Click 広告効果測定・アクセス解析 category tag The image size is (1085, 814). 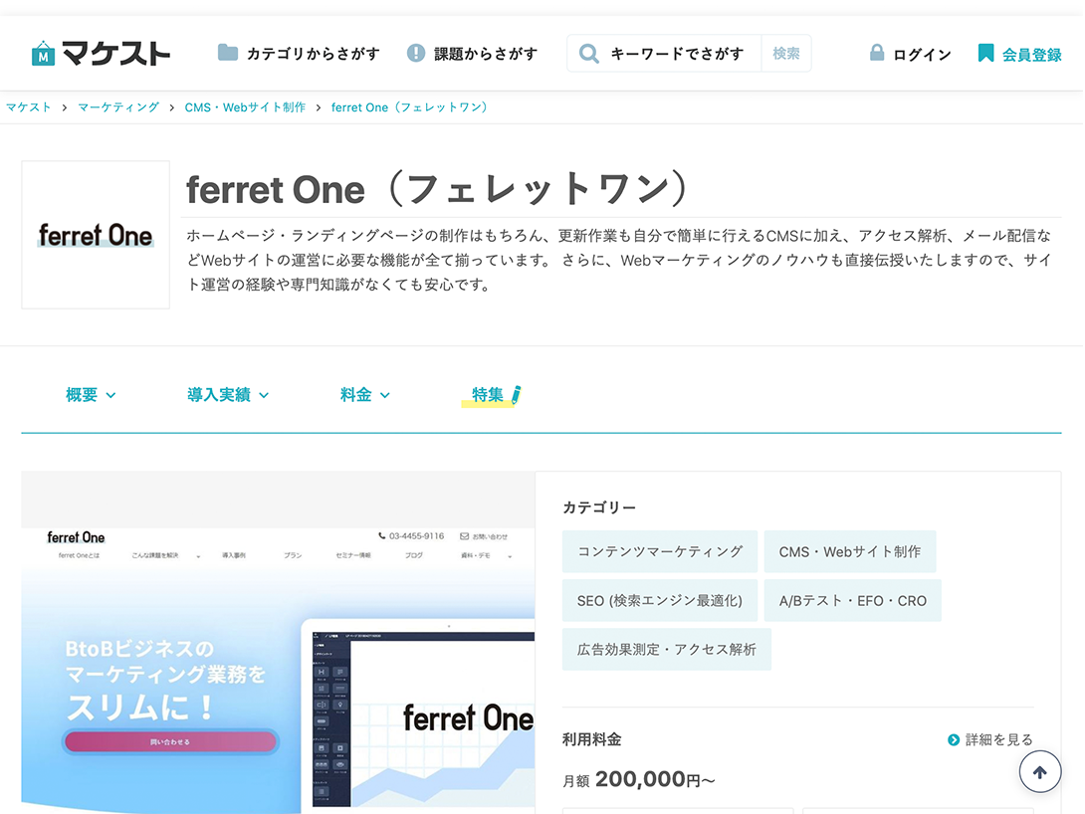666,650
